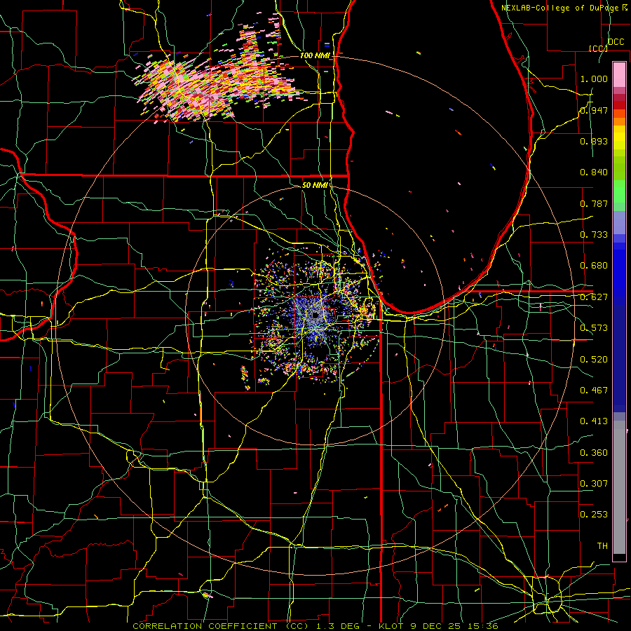Viewport: 631px width, 631px height.
Task: Click the 0.893 scale value
Action: 594,141
